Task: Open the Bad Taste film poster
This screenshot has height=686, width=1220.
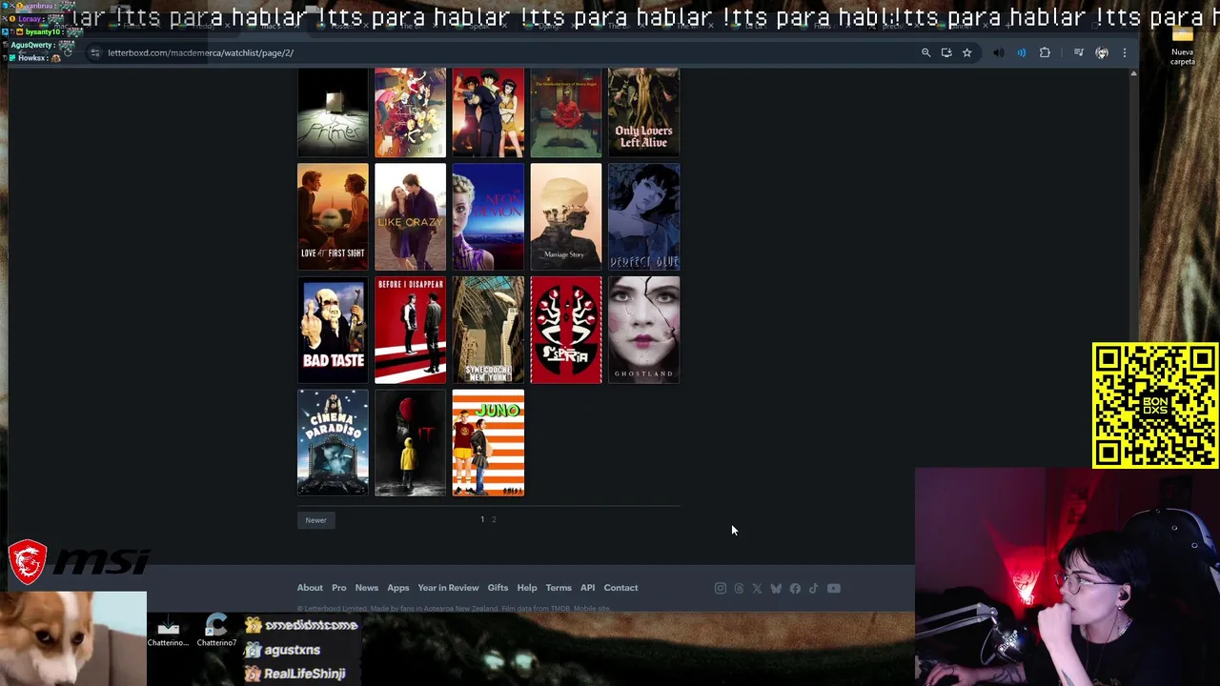Action: coord(333,330)
